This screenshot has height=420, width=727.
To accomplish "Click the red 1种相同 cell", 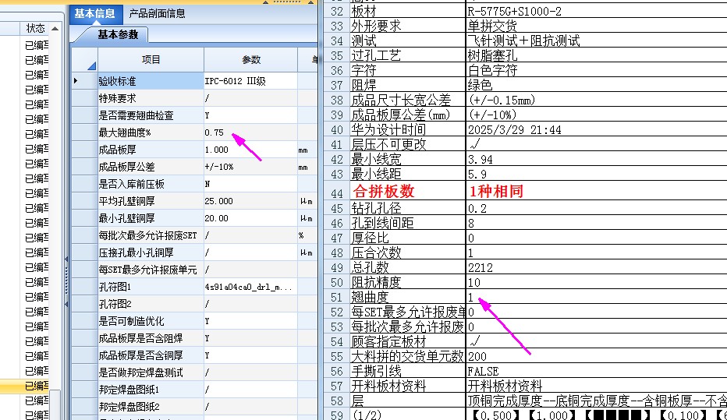I will (596, 191).
